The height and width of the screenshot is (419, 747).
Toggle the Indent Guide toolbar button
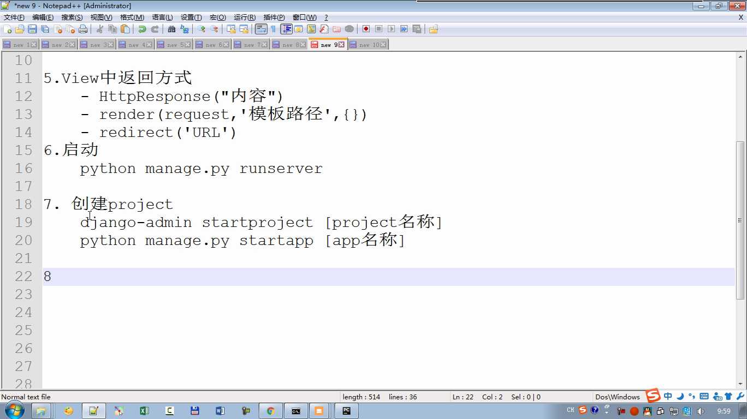coord(286,29)
